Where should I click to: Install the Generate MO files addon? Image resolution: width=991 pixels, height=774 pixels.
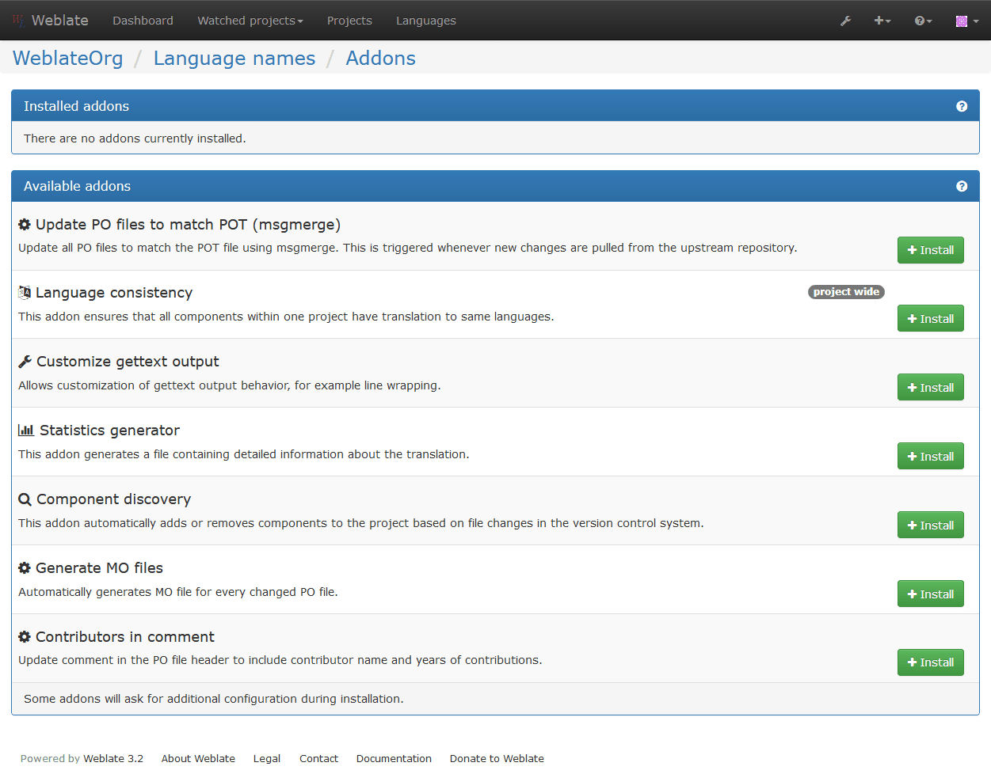(931, 594)
